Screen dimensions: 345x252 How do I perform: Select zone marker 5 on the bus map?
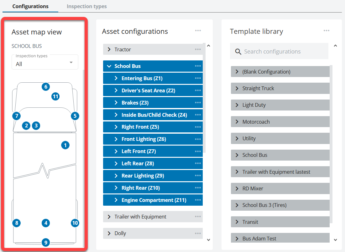point(75,116)
